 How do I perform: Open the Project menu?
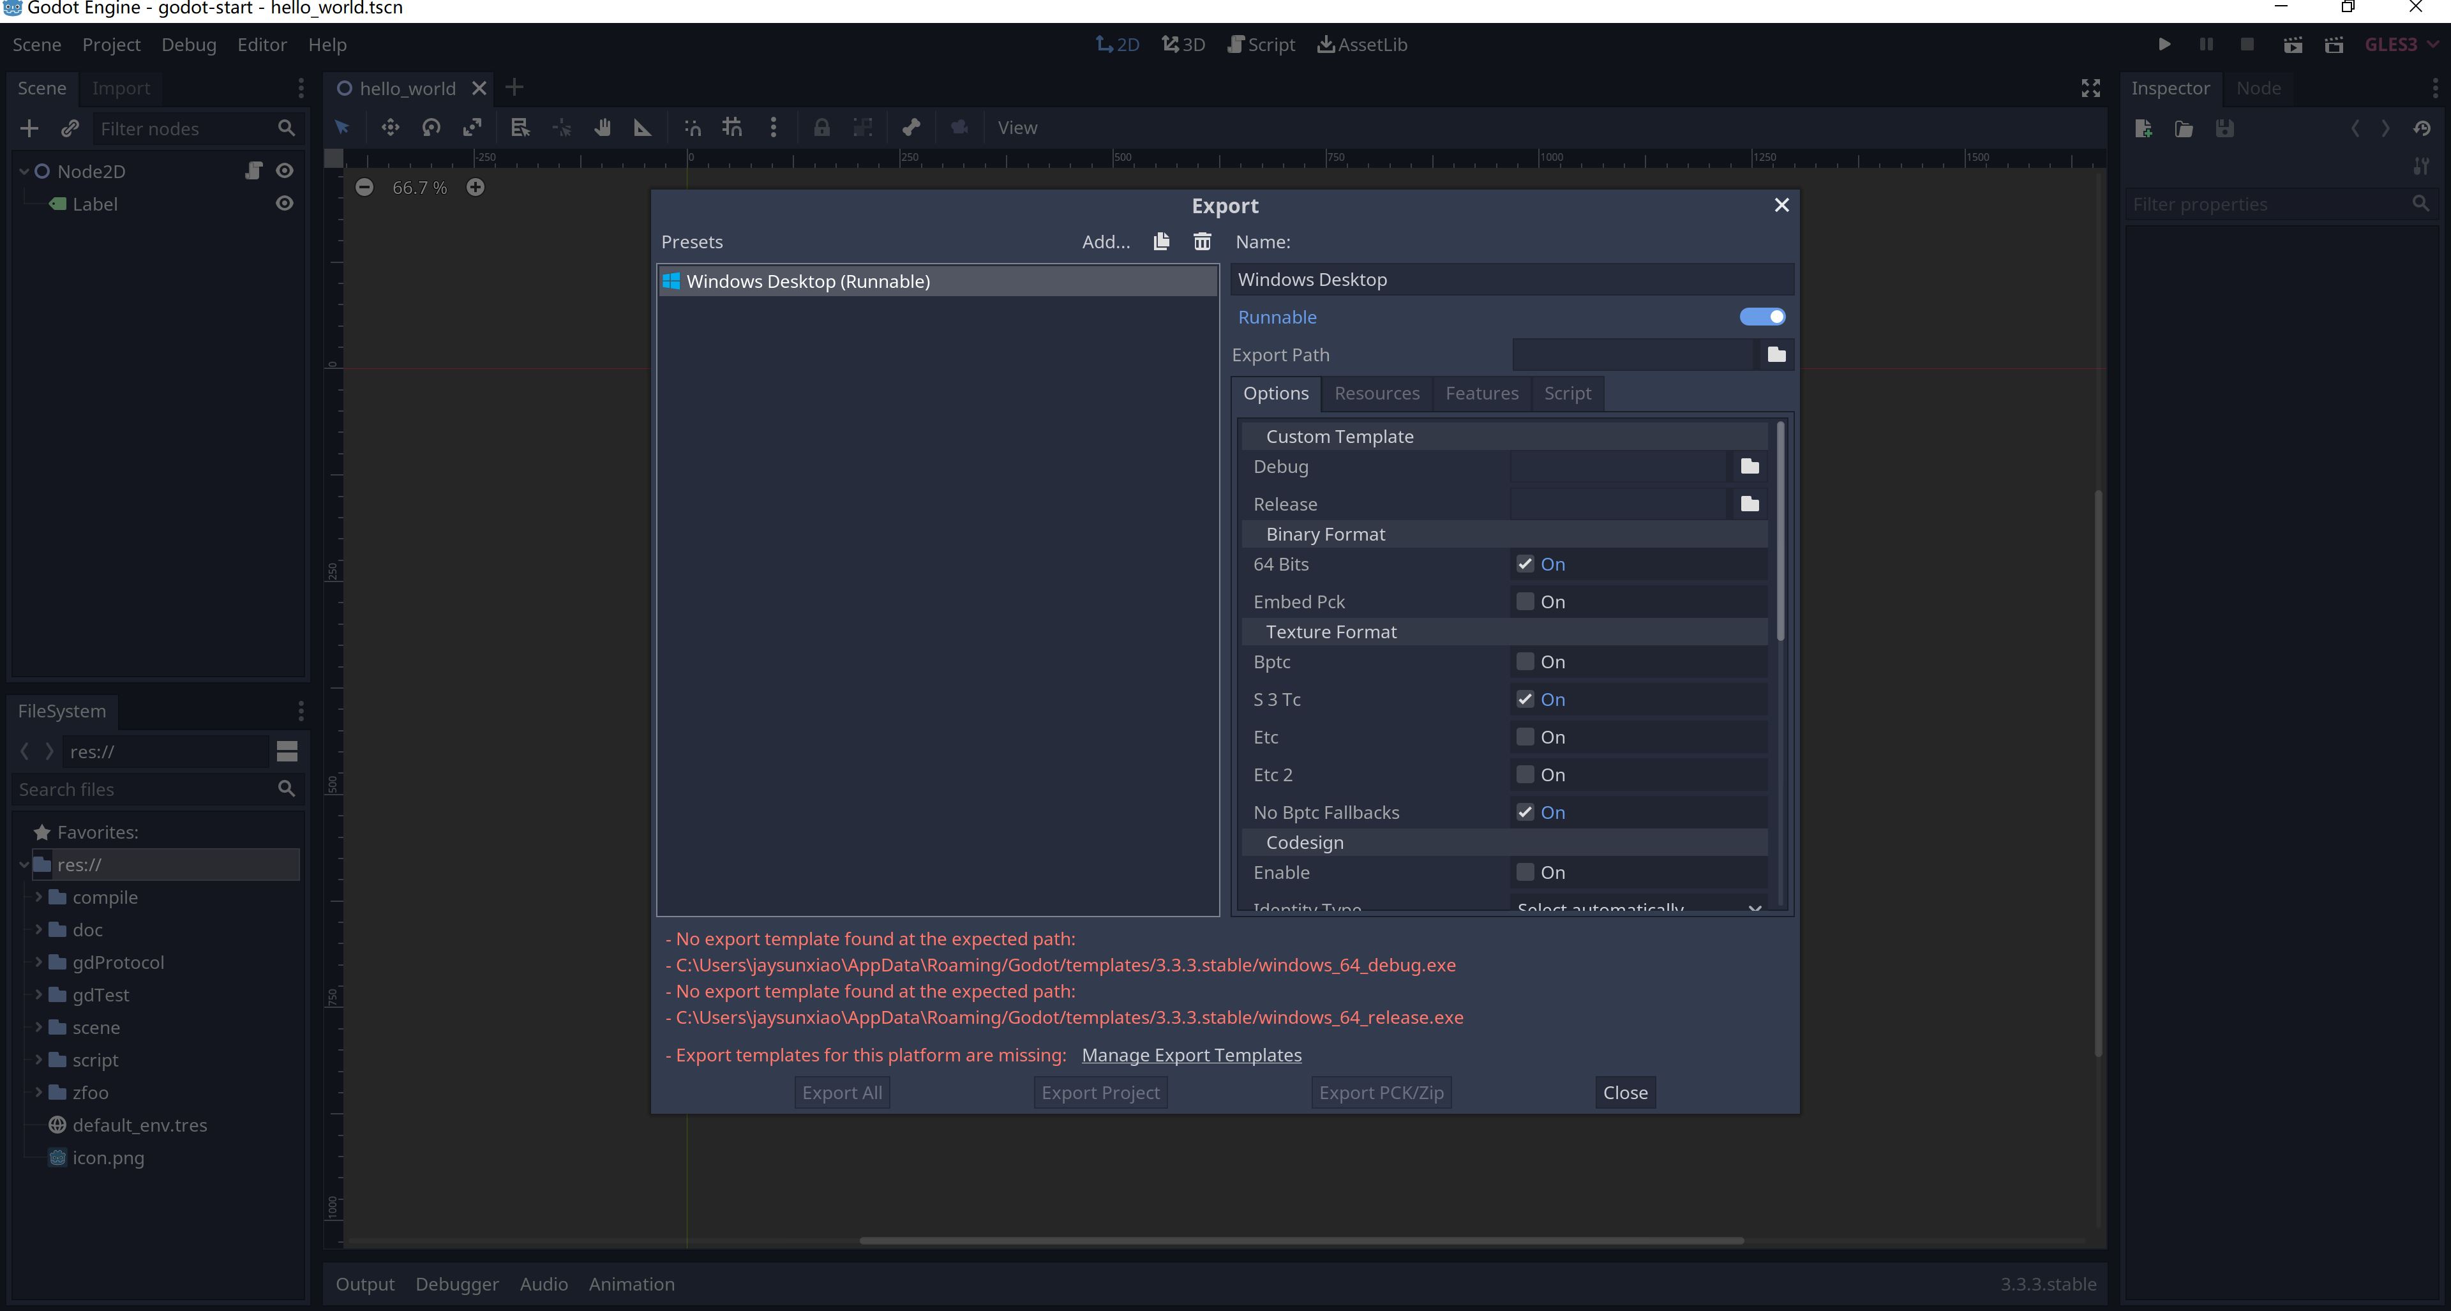pos(111,45)
